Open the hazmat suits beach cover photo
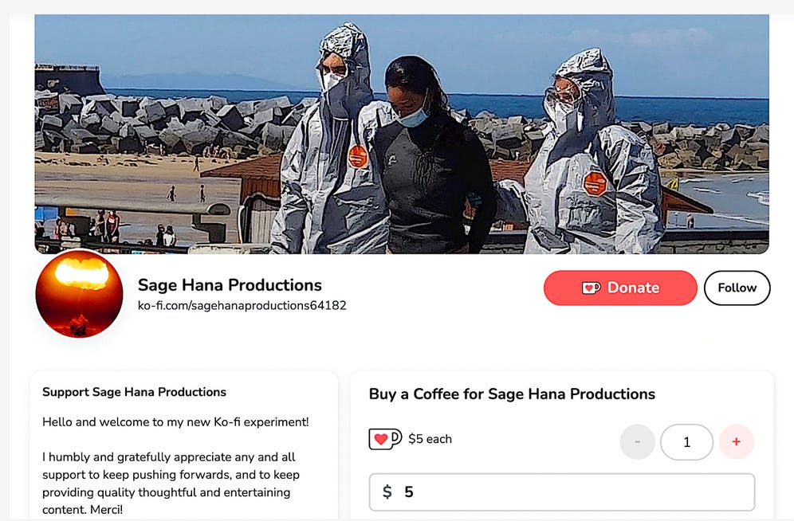The height and width of the screenshot is (521, 794). pyautogui.click(x=402, y=134)
